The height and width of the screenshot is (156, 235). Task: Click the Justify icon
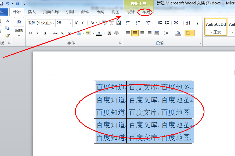pyautogui.click(x=150, y=33)
